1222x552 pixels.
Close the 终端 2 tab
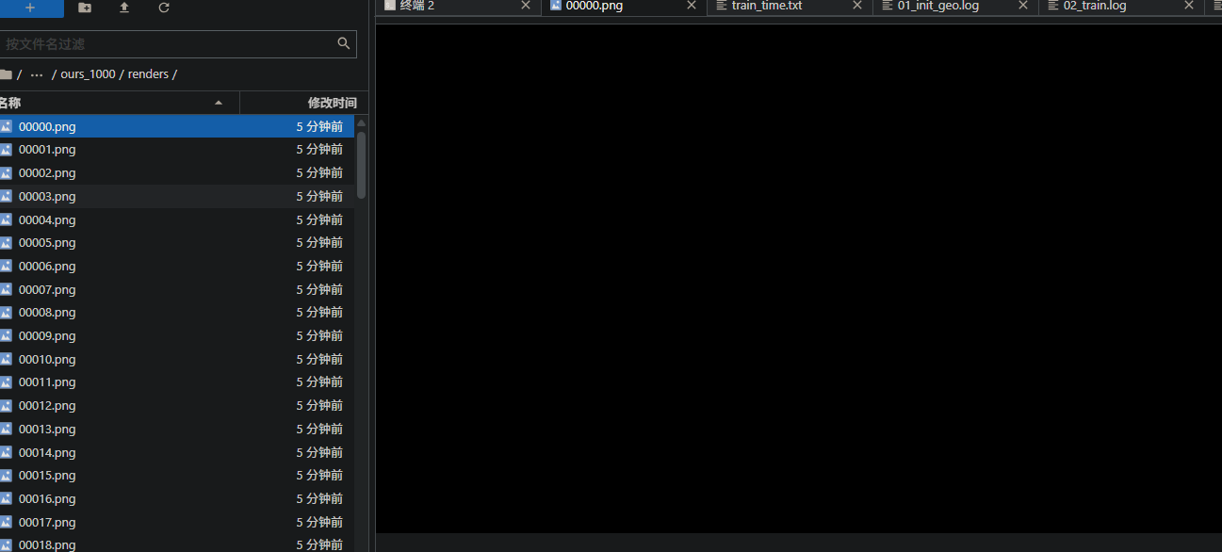526,6
